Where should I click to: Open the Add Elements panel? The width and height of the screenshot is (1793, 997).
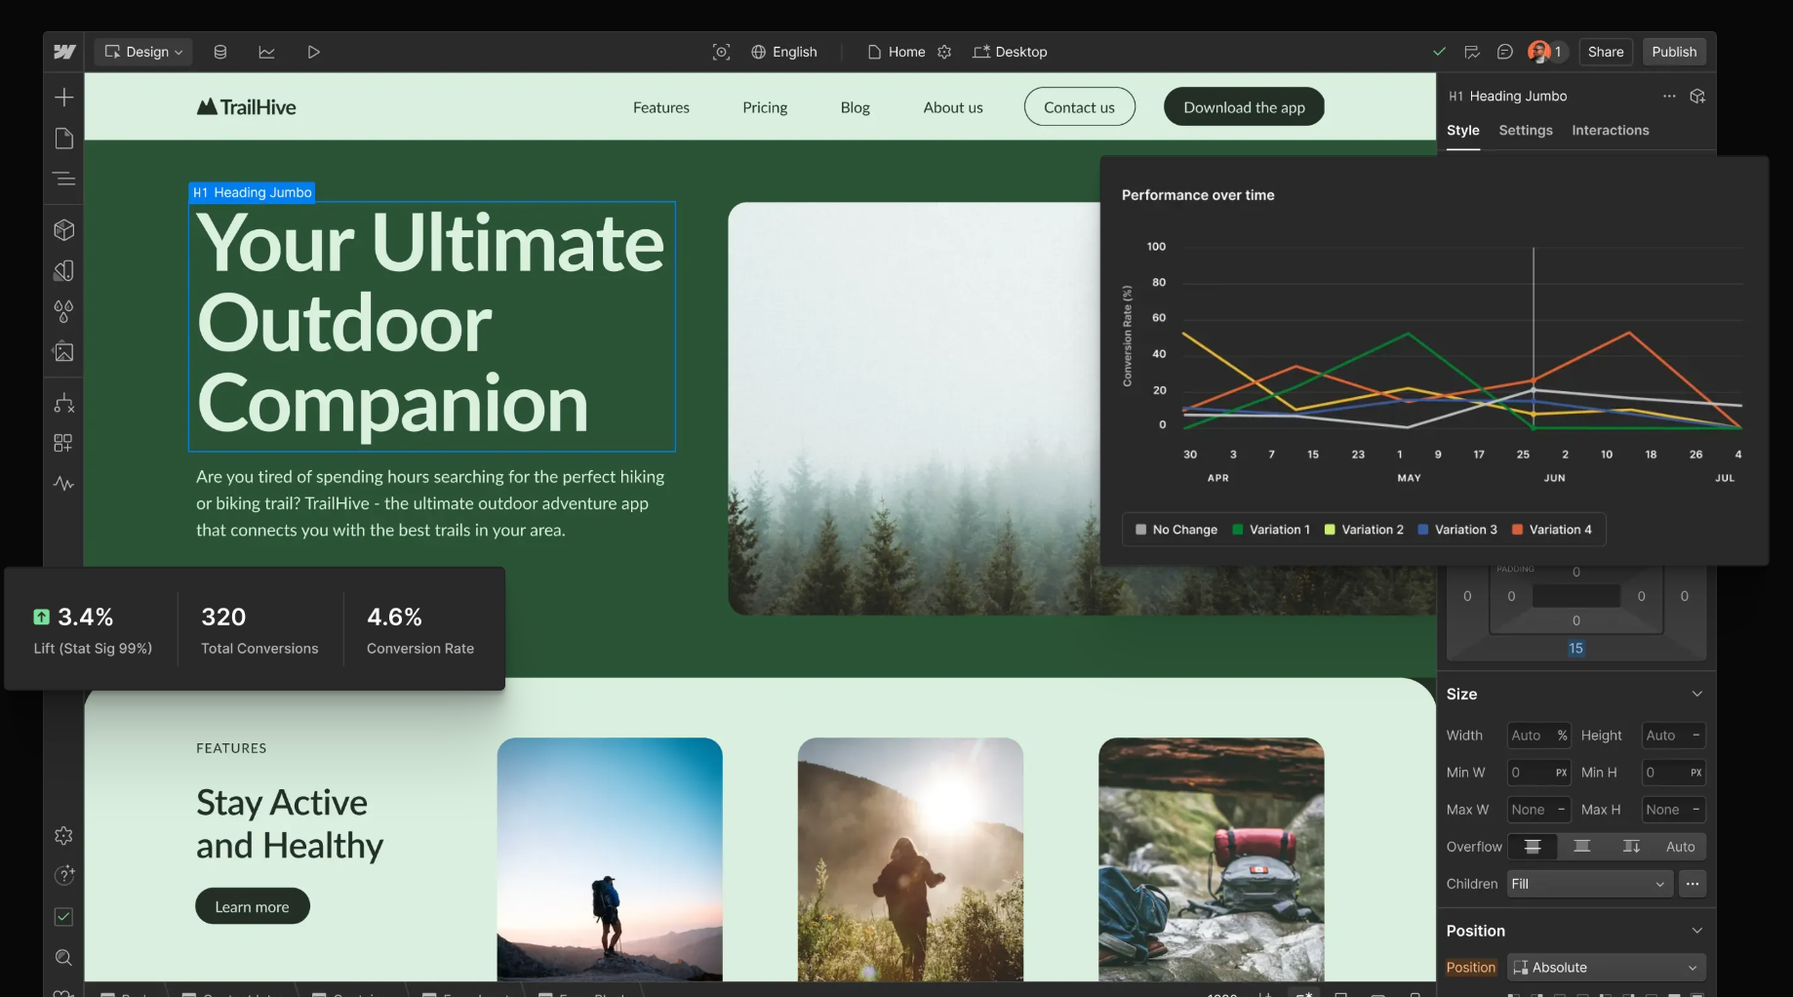coord(63,97)
